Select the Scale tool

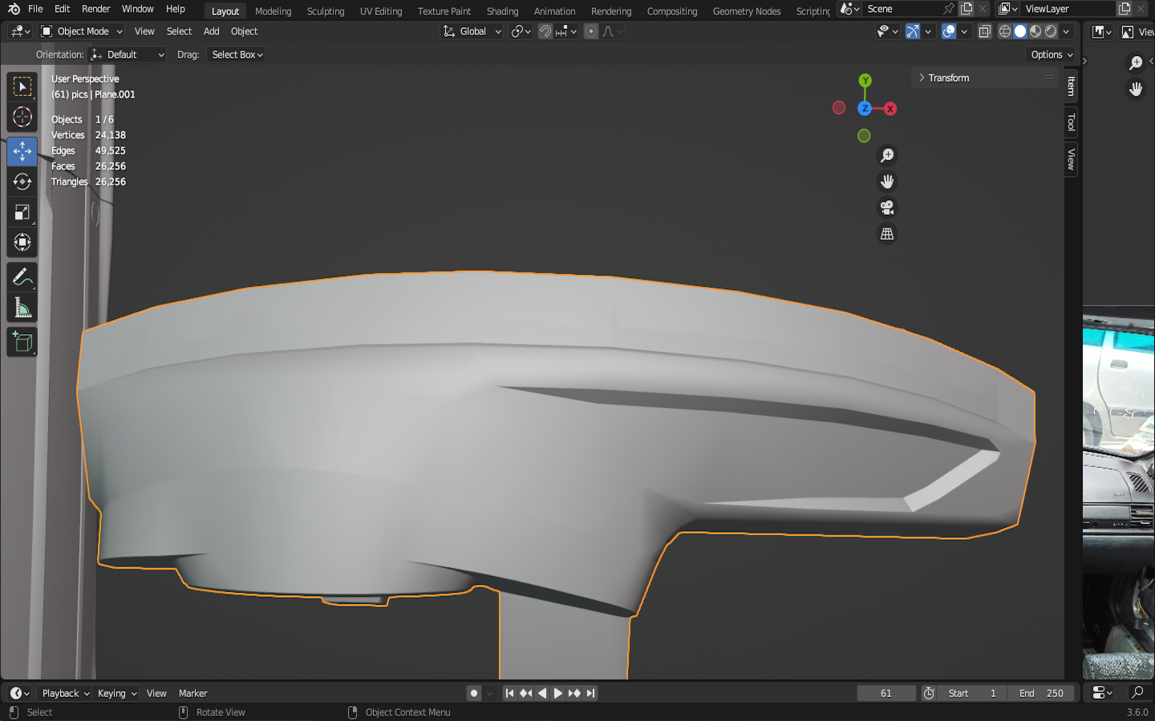[22, 212]
